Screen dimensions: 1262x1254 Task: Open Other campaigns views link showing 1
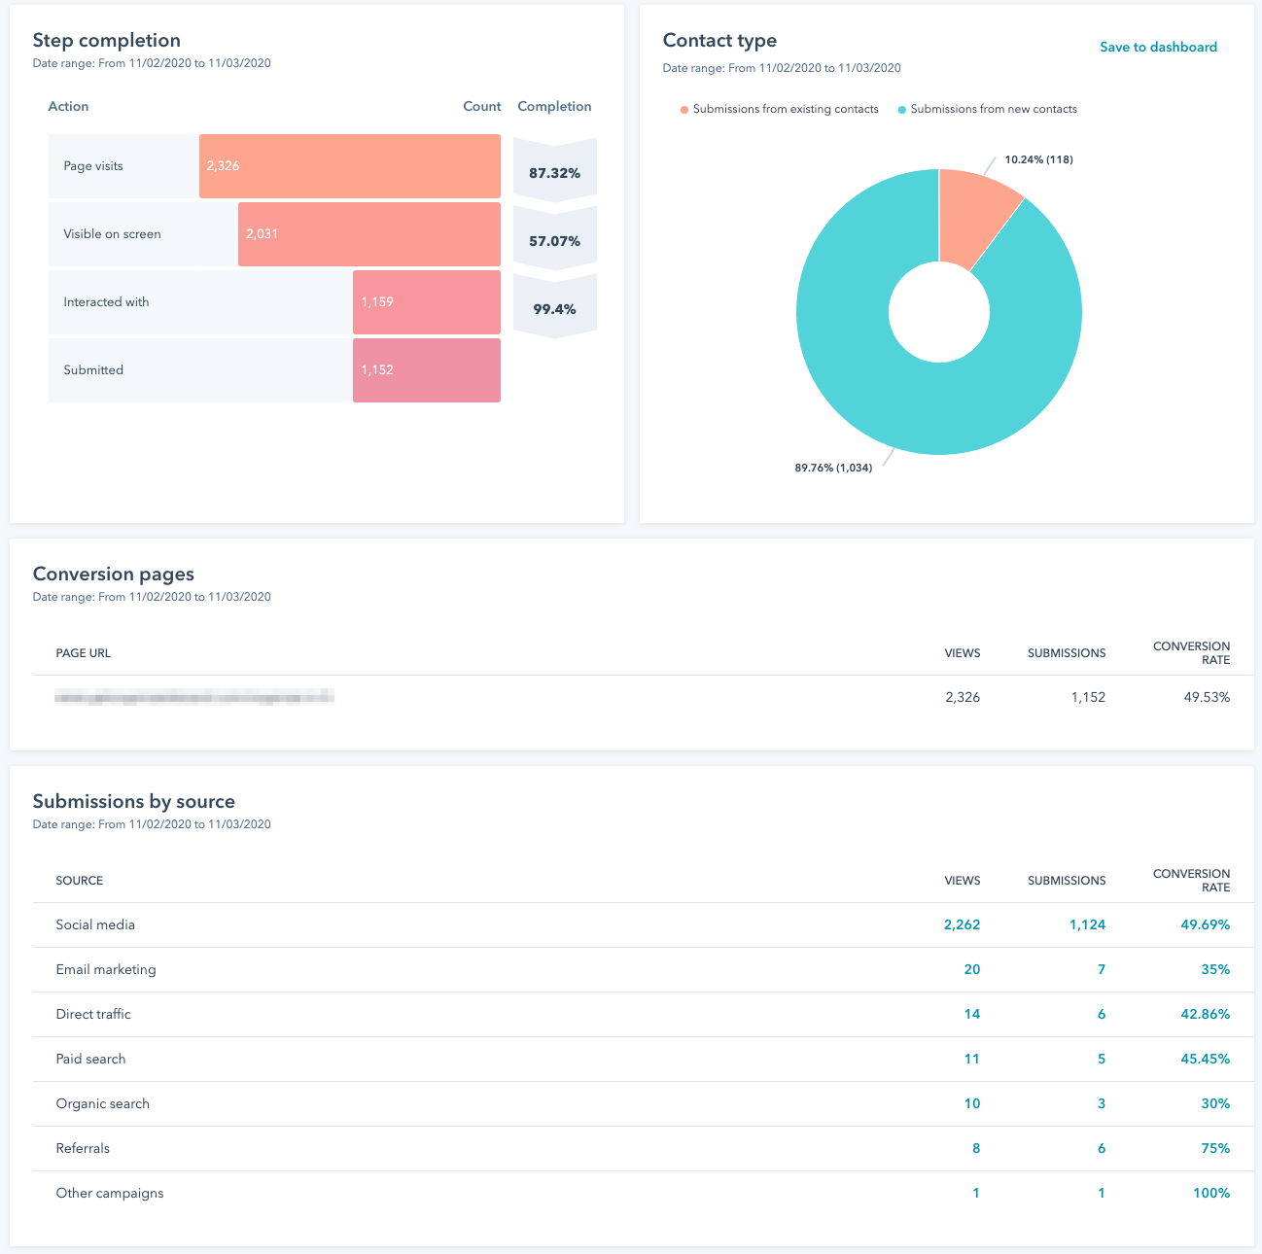[x=975, y=1193]
